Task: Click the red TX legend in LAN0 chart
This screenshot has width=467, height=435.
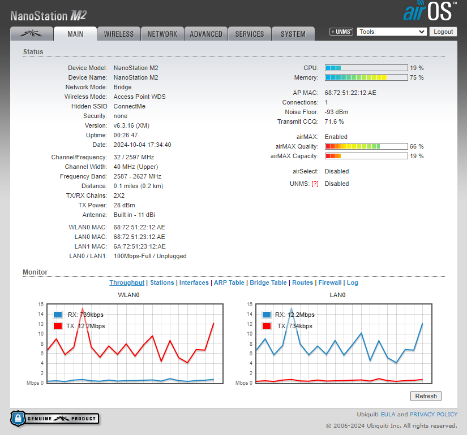Action: pyautogui.click(x=267, y=326)
